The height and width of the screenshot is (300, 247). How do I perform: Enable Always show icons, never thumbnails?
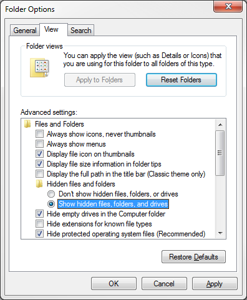pos(39,134)
